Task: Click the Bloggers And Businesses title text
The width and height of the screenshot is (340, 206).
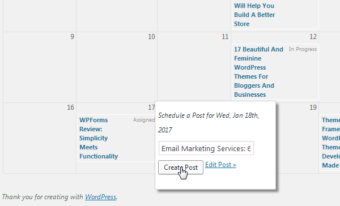Action: click(x=254, y=90)
